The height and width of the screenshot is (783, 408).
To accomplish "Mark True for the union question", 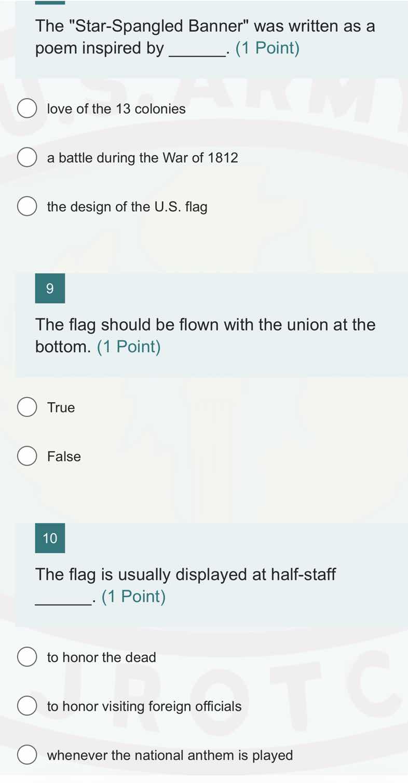I will [x=26, y=407].
